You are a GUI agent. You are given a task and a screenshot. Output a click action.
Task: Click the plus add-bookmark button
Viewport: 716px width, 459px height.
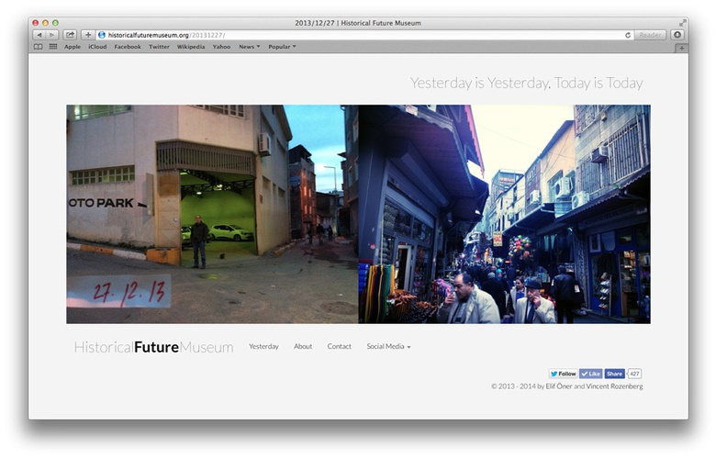pos(88,35)
